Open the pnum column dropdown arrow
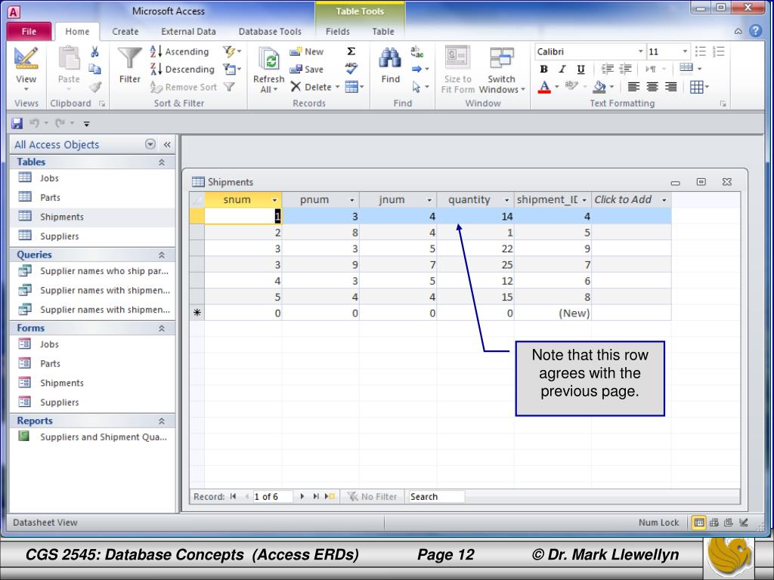774x580 pixels. tap(352, 199)
